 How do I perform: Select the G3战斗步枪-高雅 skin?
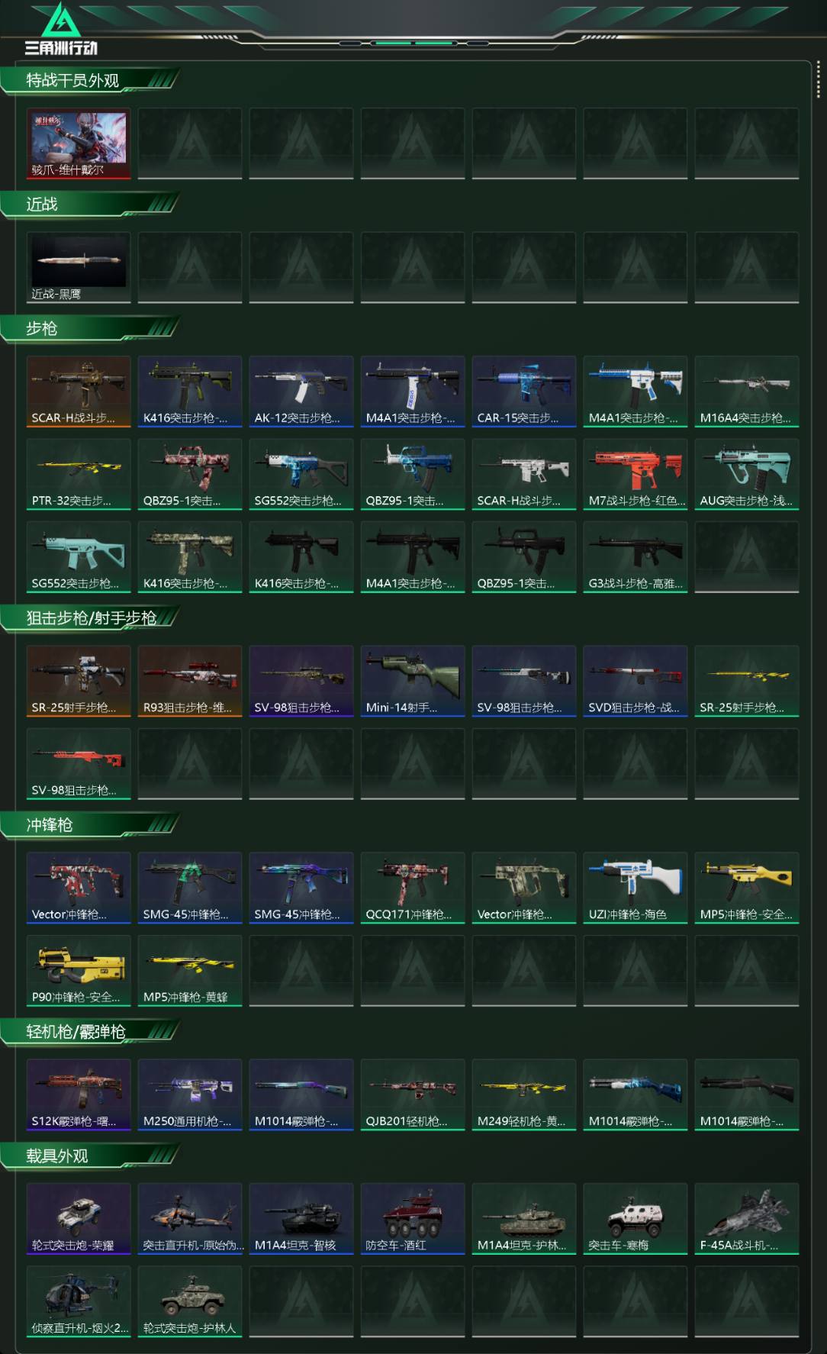click(636, 557)
